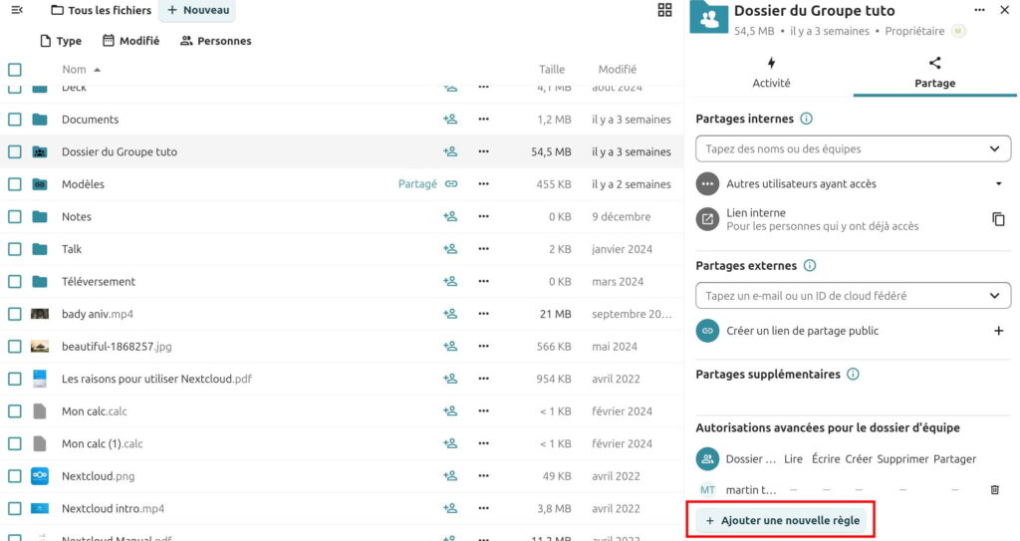This screenshot has width=1020, height=541.
Task: Select the Talk folder checkbox
Action: point(15,249)
